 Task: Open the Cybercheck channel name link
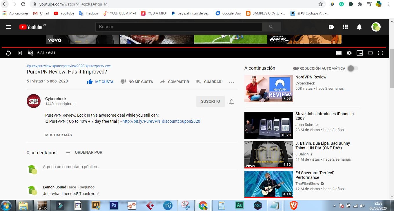click(56, 99)
